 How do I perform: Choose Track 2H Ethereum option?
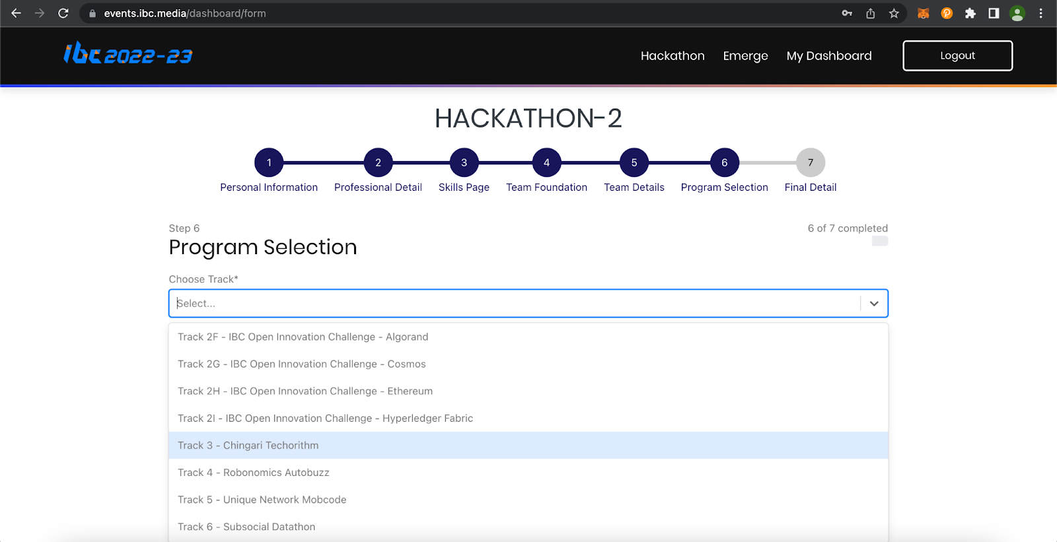point(528,391)
